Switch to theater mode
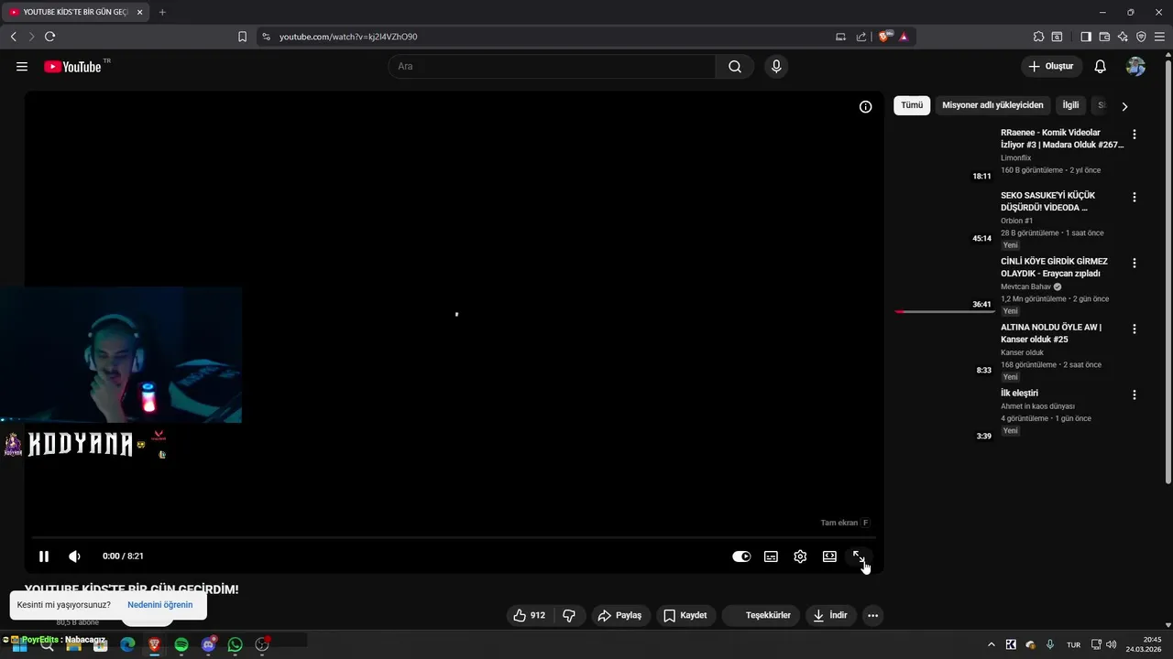This screenshot has width=1173, height=659. (829, 556)
